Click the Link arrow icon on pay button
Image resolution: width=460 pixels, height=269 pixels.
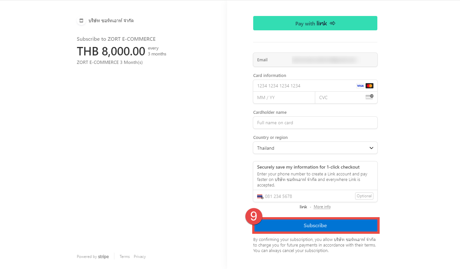(x=332, y=23)
